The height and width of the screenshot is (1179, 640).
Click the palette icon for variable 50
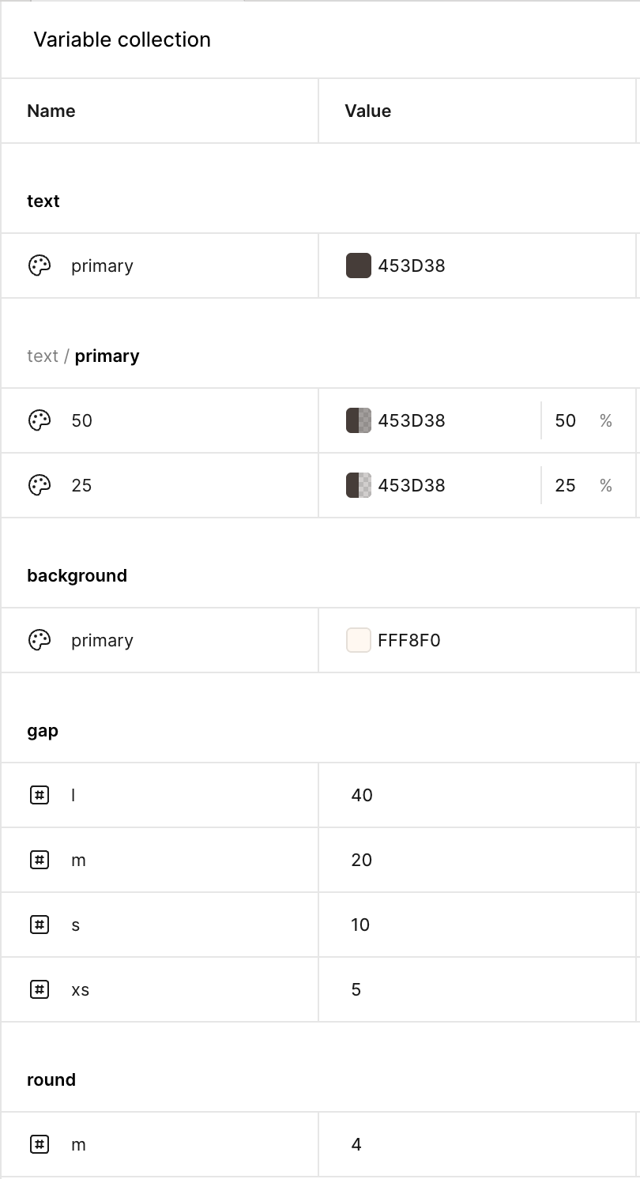40,420
